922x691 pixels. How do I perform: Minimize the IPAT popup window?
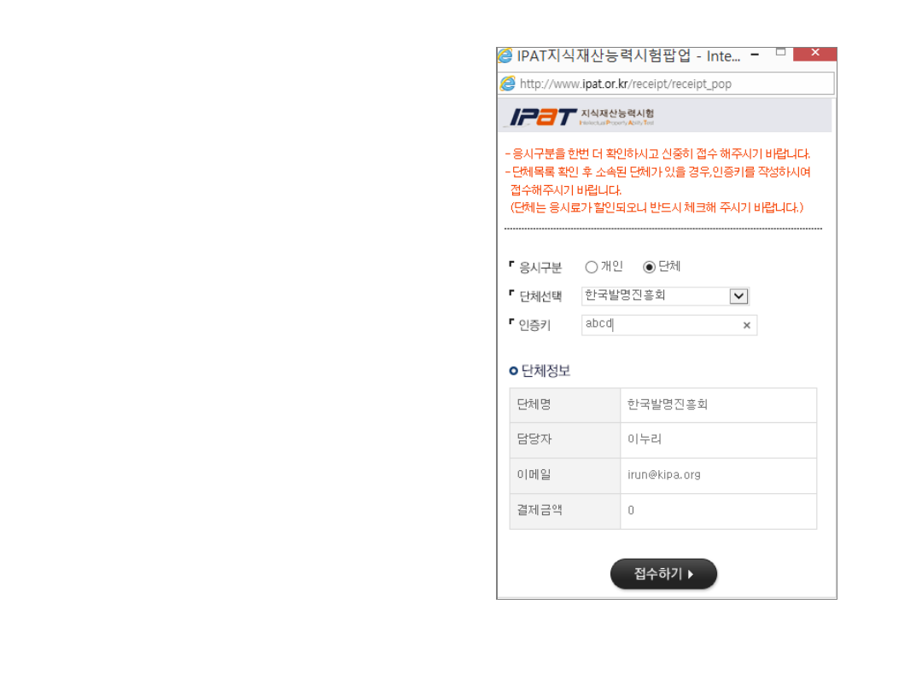click(755, 55)
